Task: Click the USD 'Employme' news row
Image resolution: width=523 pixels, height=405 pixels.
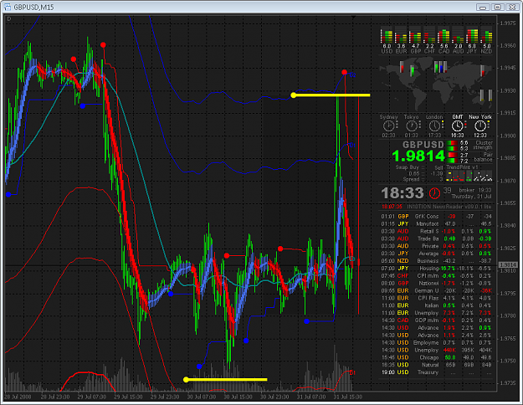Action: (x=436, y=342)
